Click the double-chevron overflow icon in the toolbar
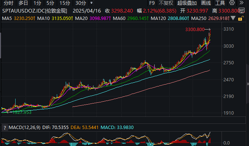Viewport: 249px width, 146px height. pyautogui.click(x=241, y=3)
